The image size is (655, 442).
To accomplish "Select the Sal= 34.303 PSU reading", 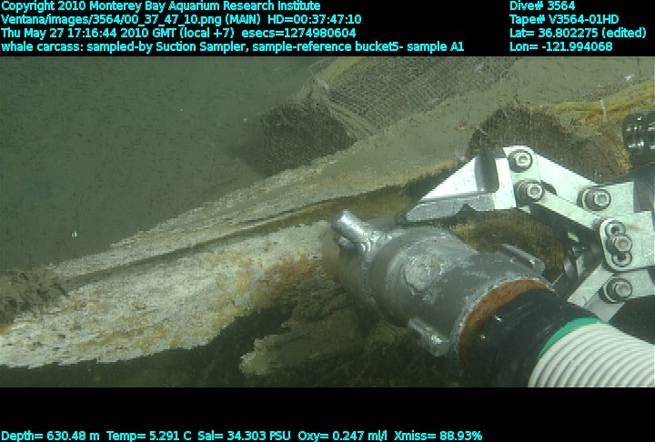I will click(x=244, y=436).
